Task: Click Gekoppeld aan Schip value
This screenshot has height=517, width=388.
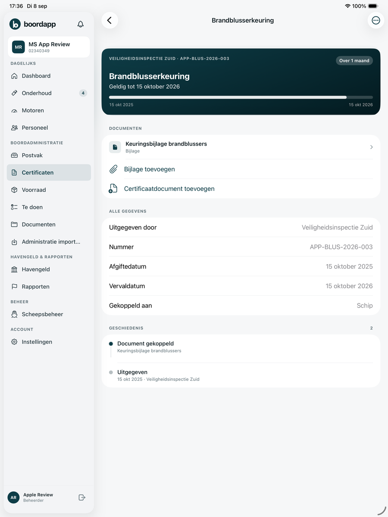Action: pos(365,305)
